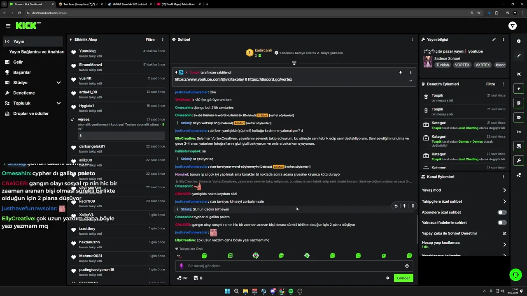The height and width of the screenshot is (296, 527).
Task: Open Yayın bilgisi three-dot menu
Action: tap(503, 39)
